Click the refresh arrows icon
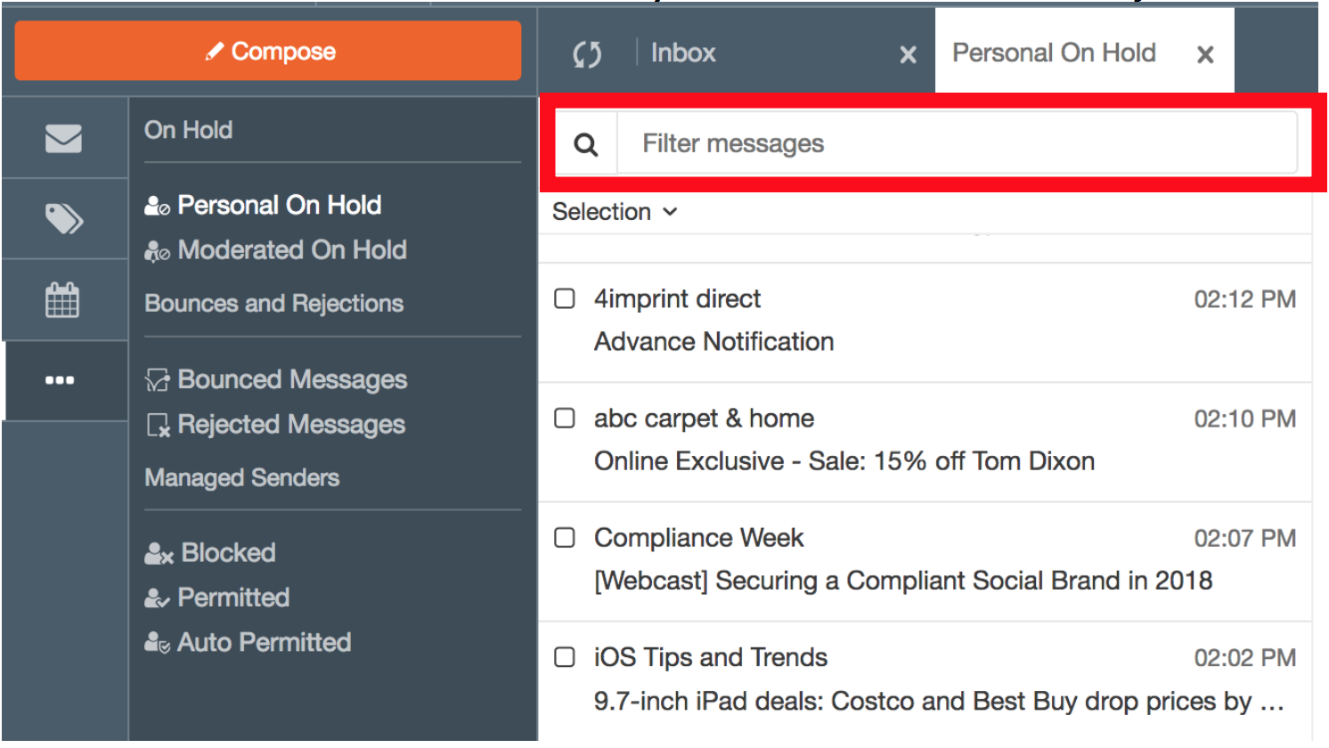The width and height of the screenshot is (1329, 748). click(x=587, y=54)
